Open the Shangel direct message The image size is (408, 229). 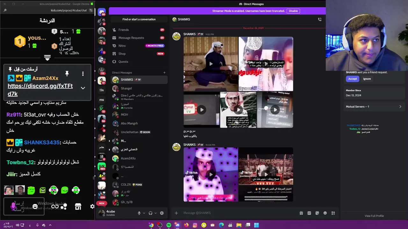pos(138,88)
